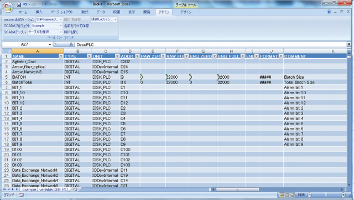354x200 pixels.
Task: Click the 名前を付けて保存 button
Action: pos(76,26)
